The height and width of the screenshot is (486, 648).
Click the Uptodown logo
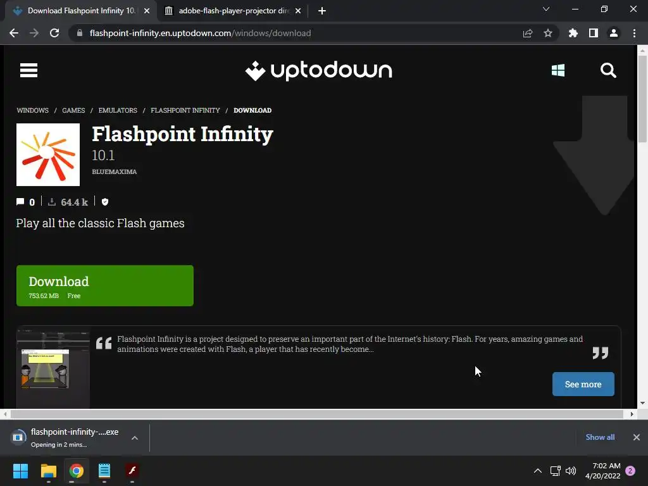coord(318,71)
